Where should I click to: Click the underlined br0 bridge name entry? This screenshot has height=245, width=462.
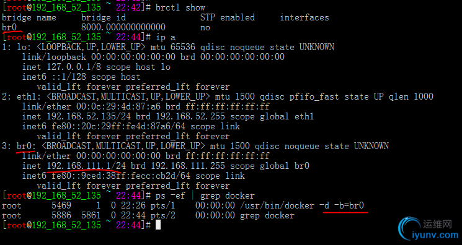click(x=9, y=27)
